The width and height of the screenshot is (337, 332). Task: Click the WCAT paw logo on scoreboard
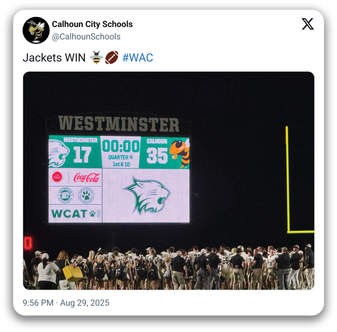76,214
